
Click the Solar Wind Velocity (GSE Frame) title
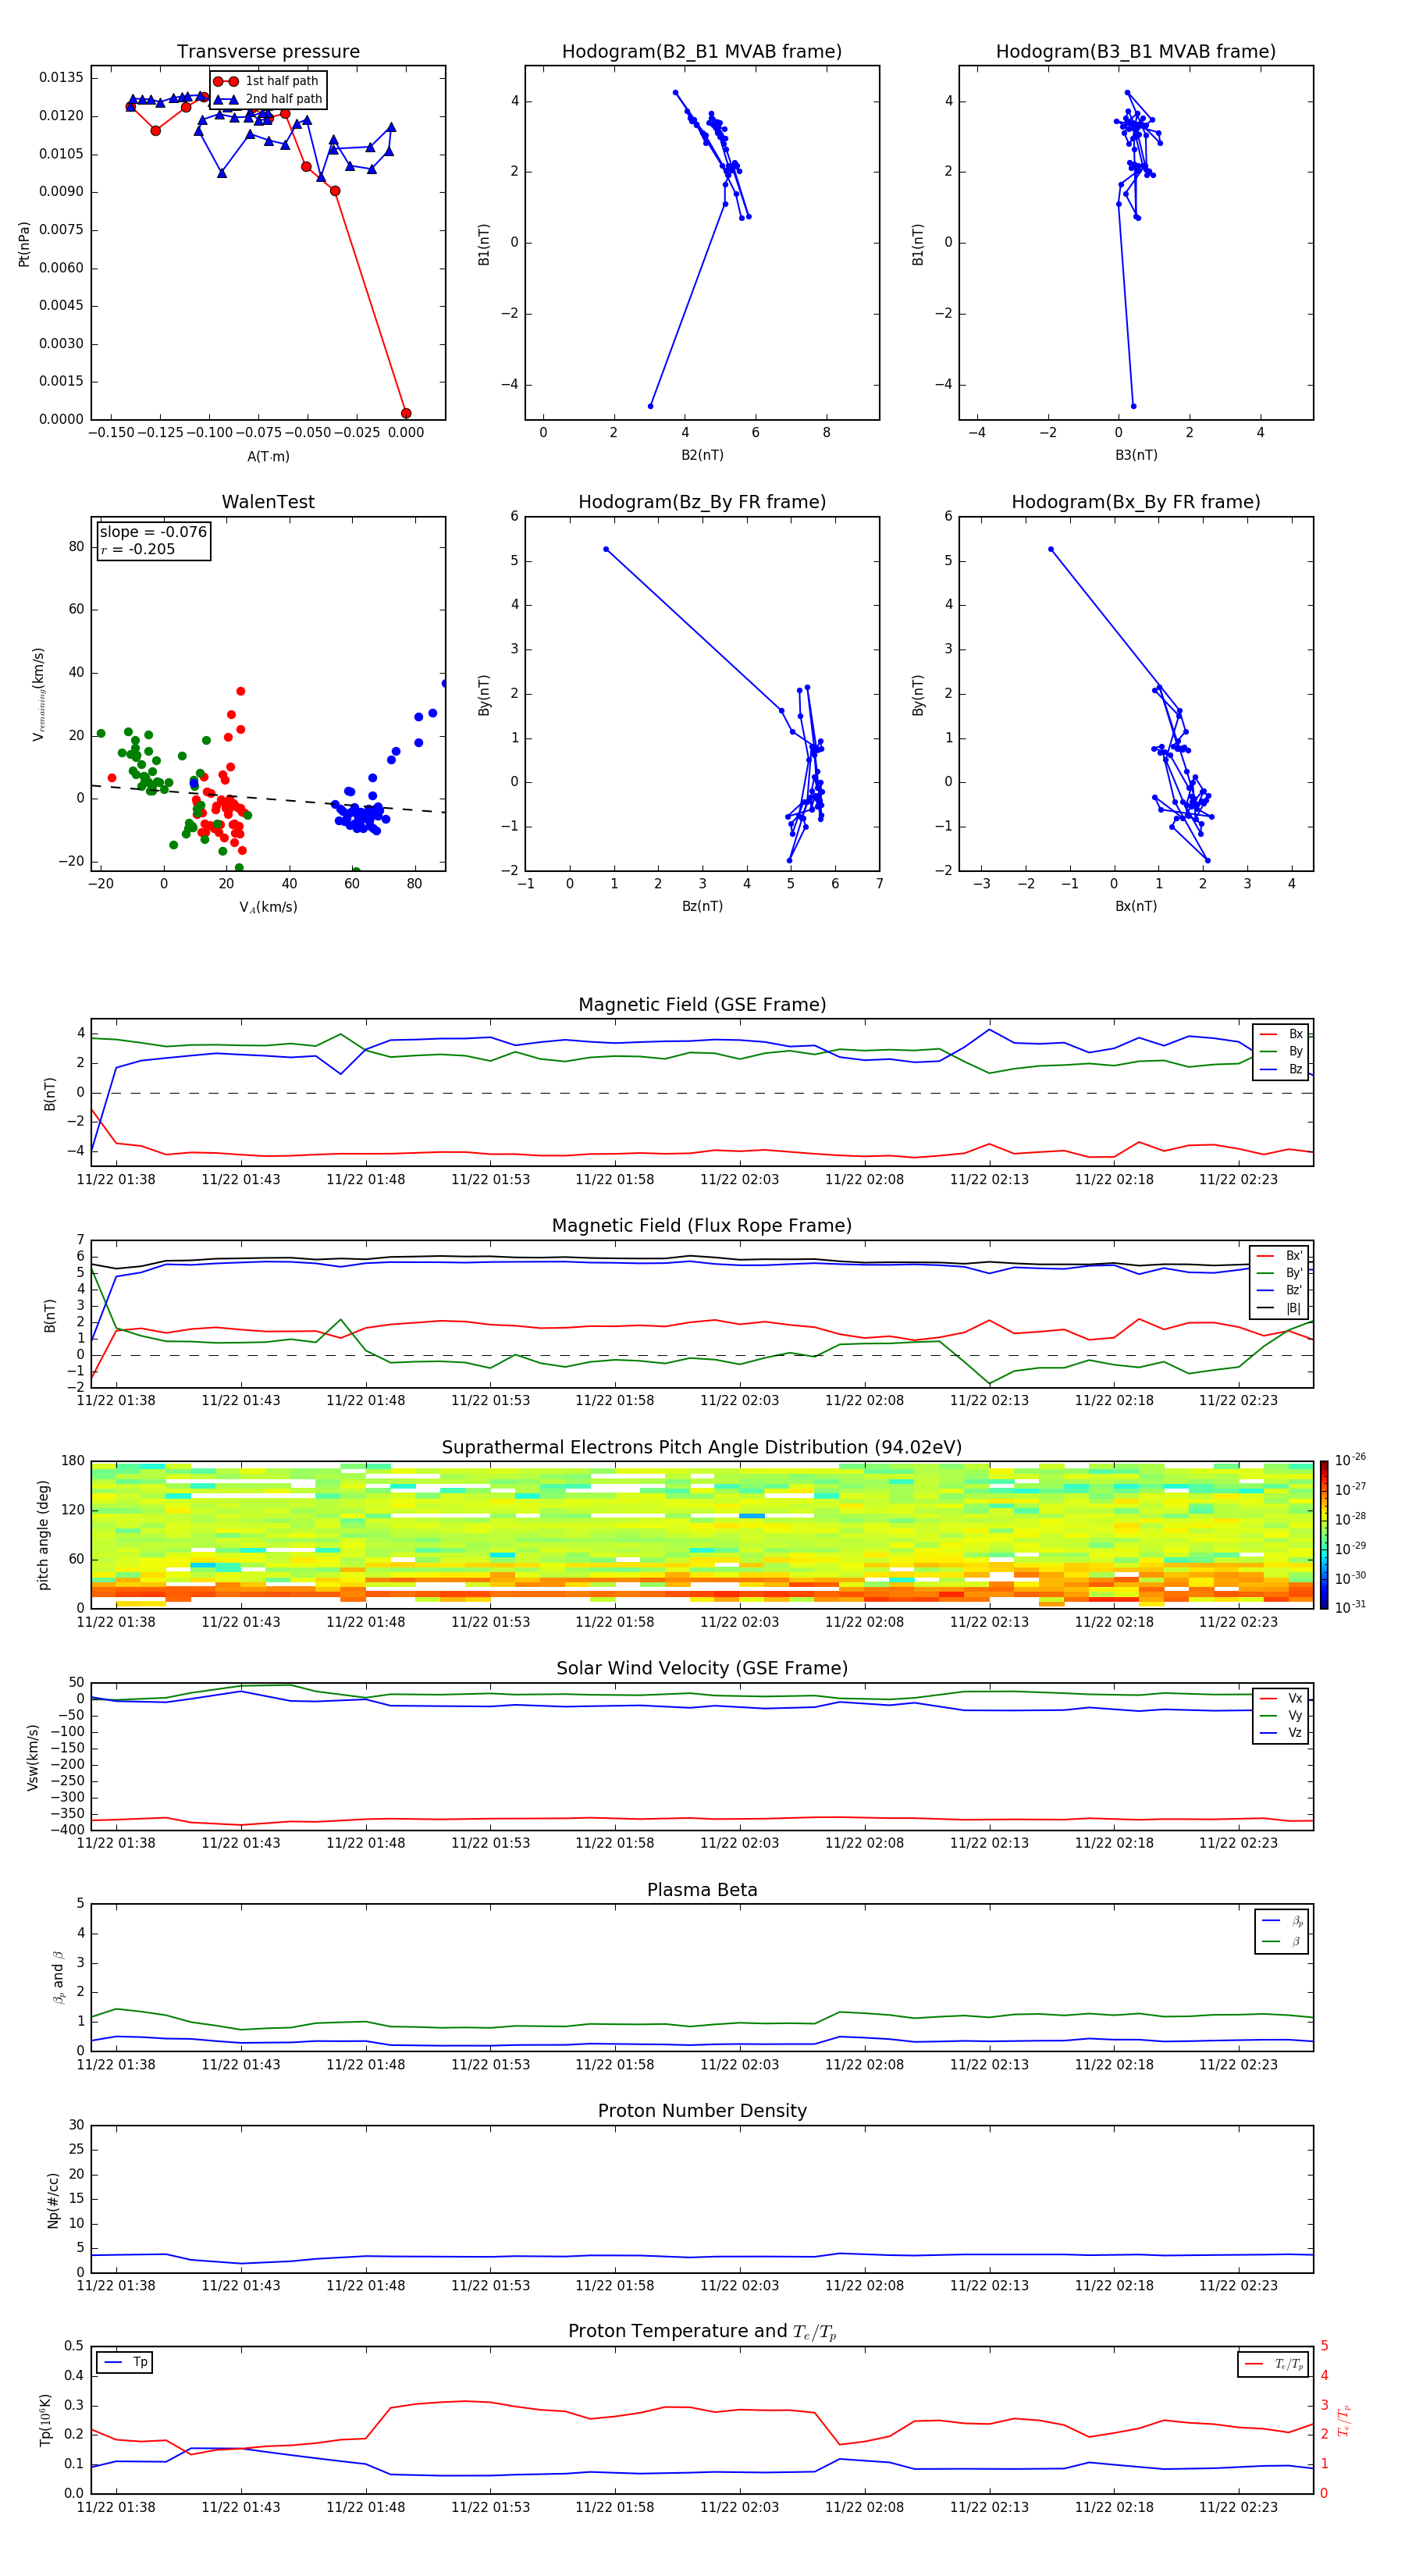pos(702,1668)
